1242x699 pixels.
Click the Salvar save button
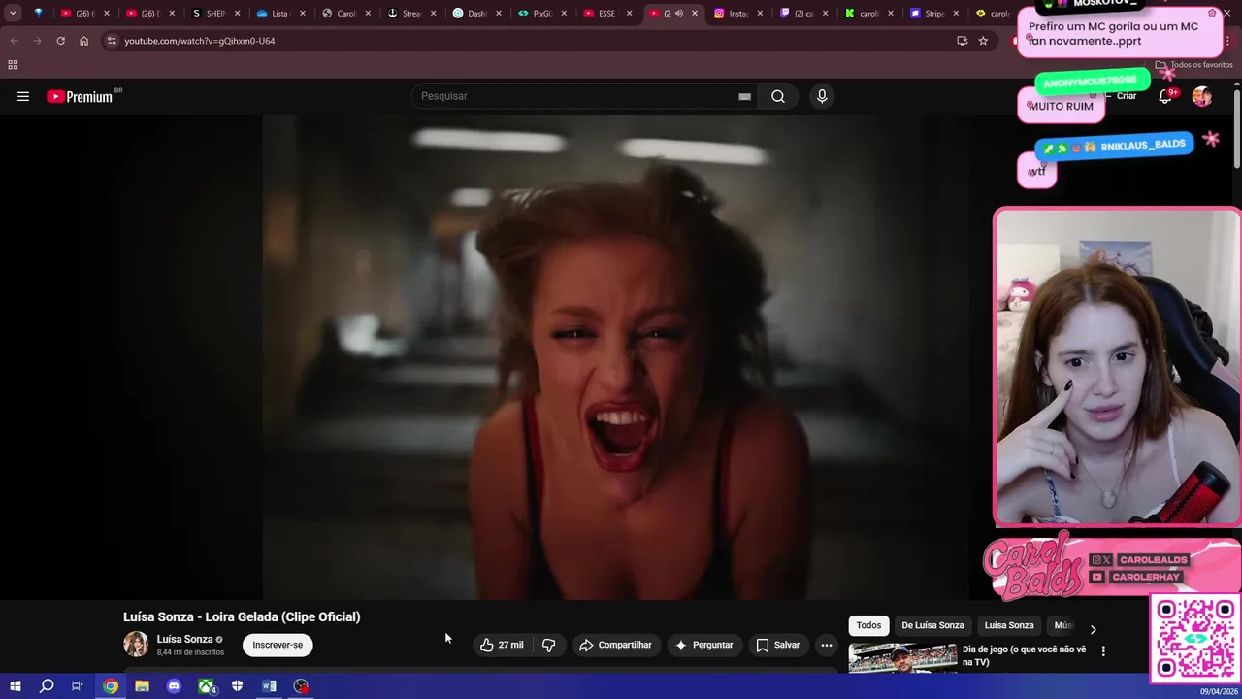click(778, 645)
